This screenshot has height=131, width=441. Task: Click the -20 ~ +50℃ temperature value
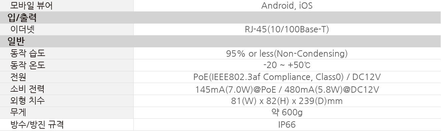[x=287, y=65]
